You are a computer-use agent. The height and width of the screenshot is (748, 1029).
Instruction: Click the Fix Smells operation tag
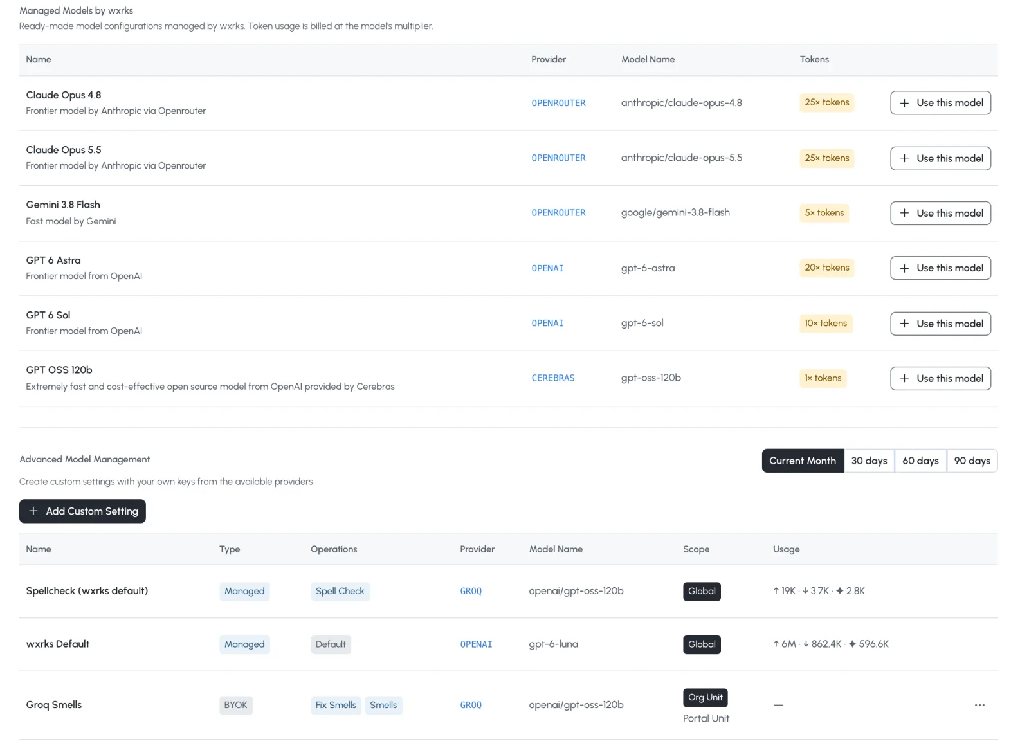coord(336,706)
